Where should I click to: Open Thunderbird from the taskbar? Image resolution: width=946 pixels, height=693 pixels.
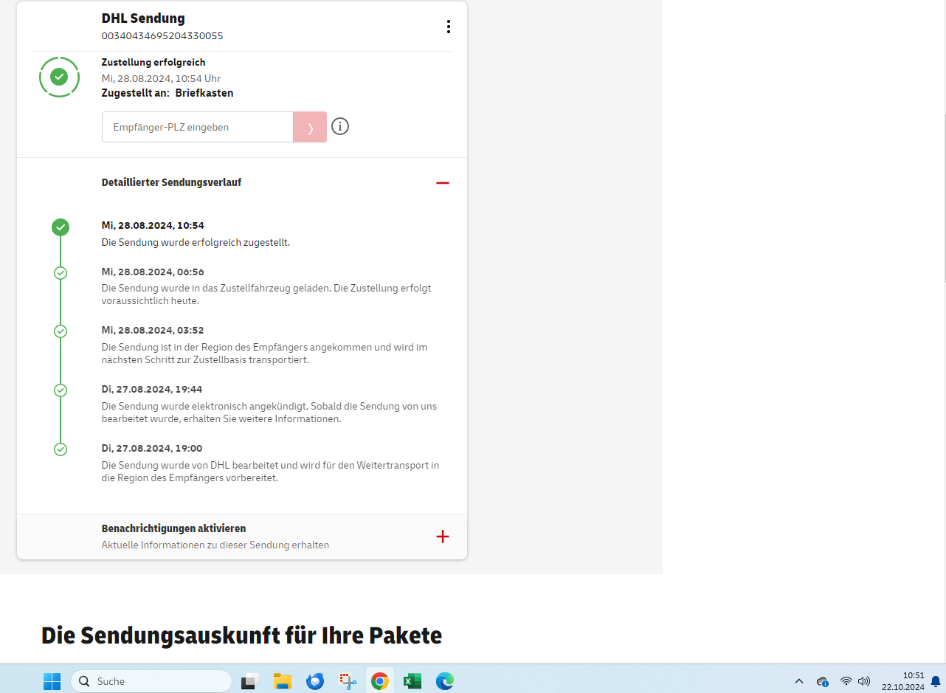[x=315, y=681]
